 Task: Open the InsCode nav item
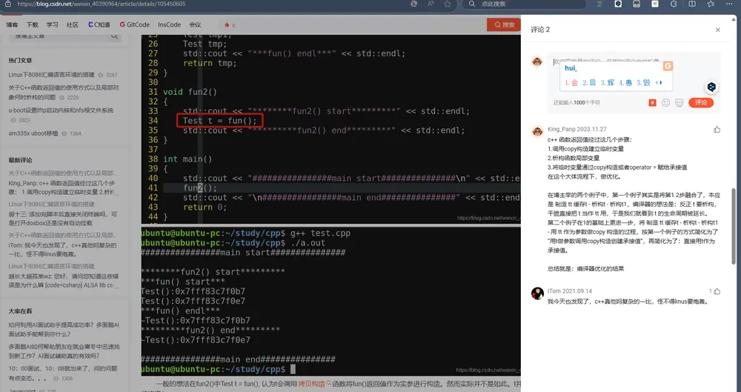169,24
